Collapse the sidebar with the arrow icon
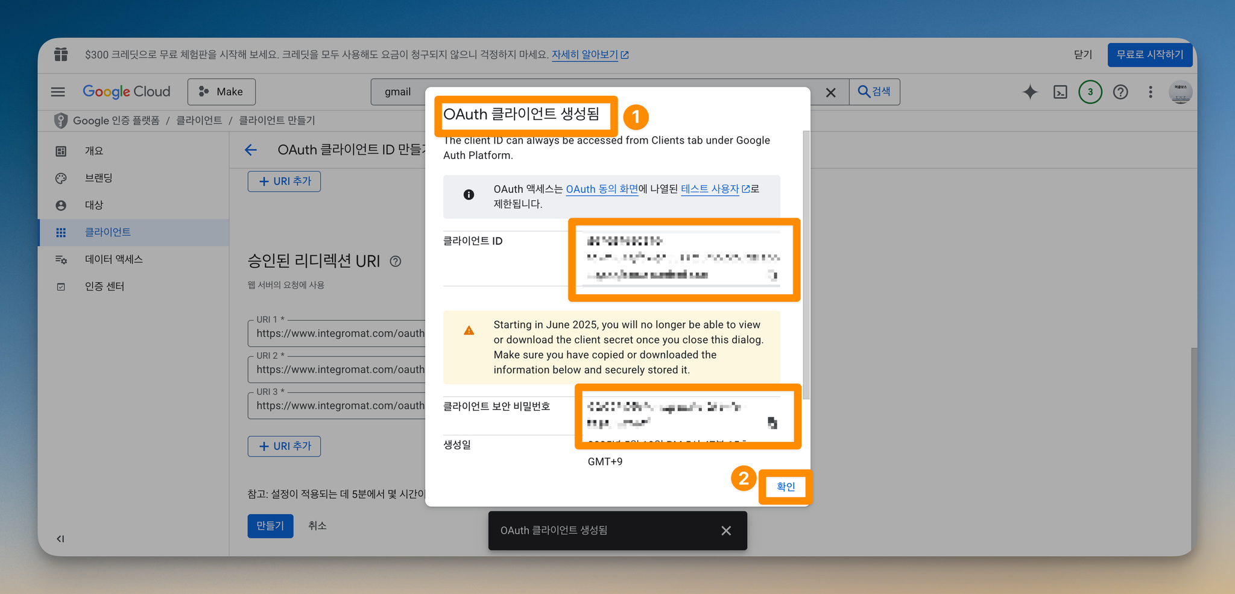 60,539
